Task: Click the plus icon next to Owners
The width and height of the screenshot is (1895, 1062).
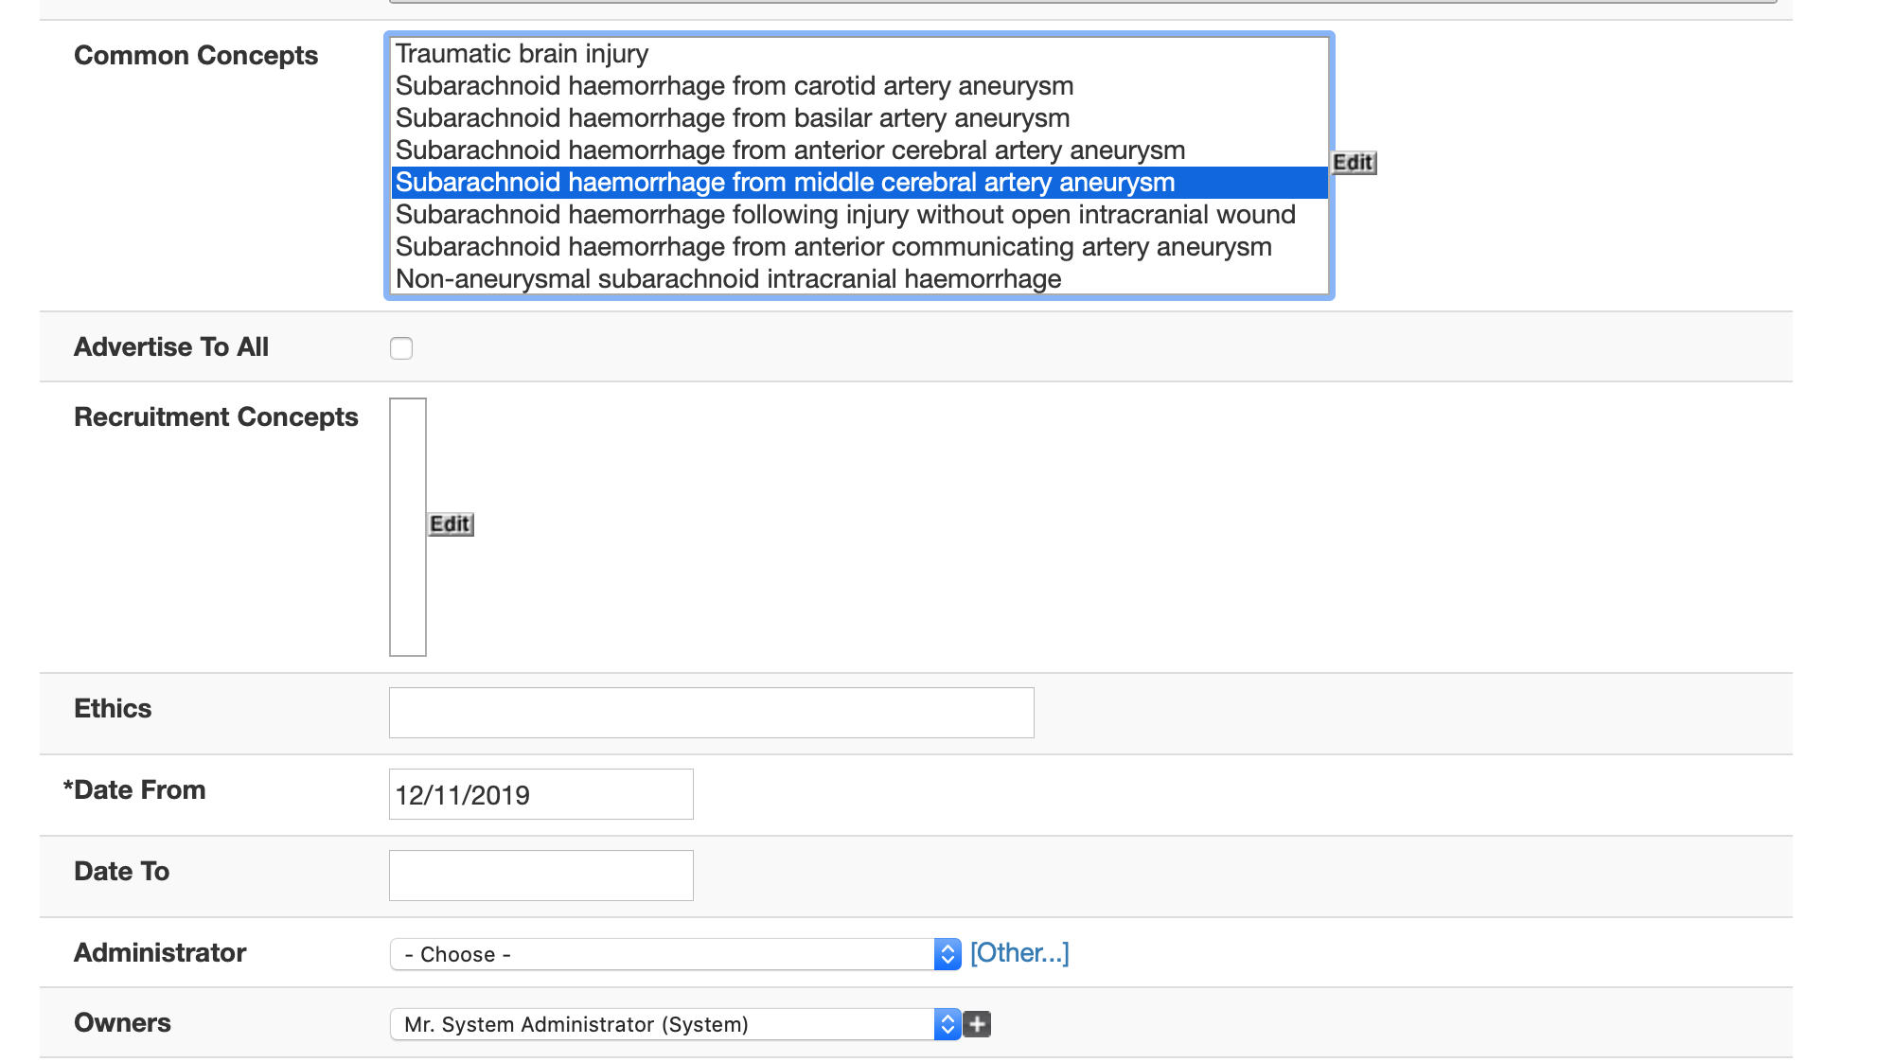Action: click(x=977, y=1024)
